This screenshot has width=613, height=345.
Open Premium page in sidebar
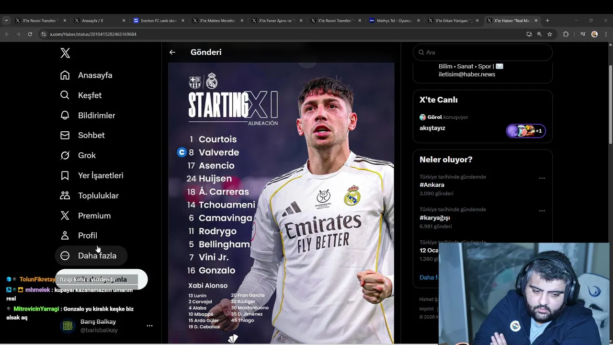pos(86,216)
